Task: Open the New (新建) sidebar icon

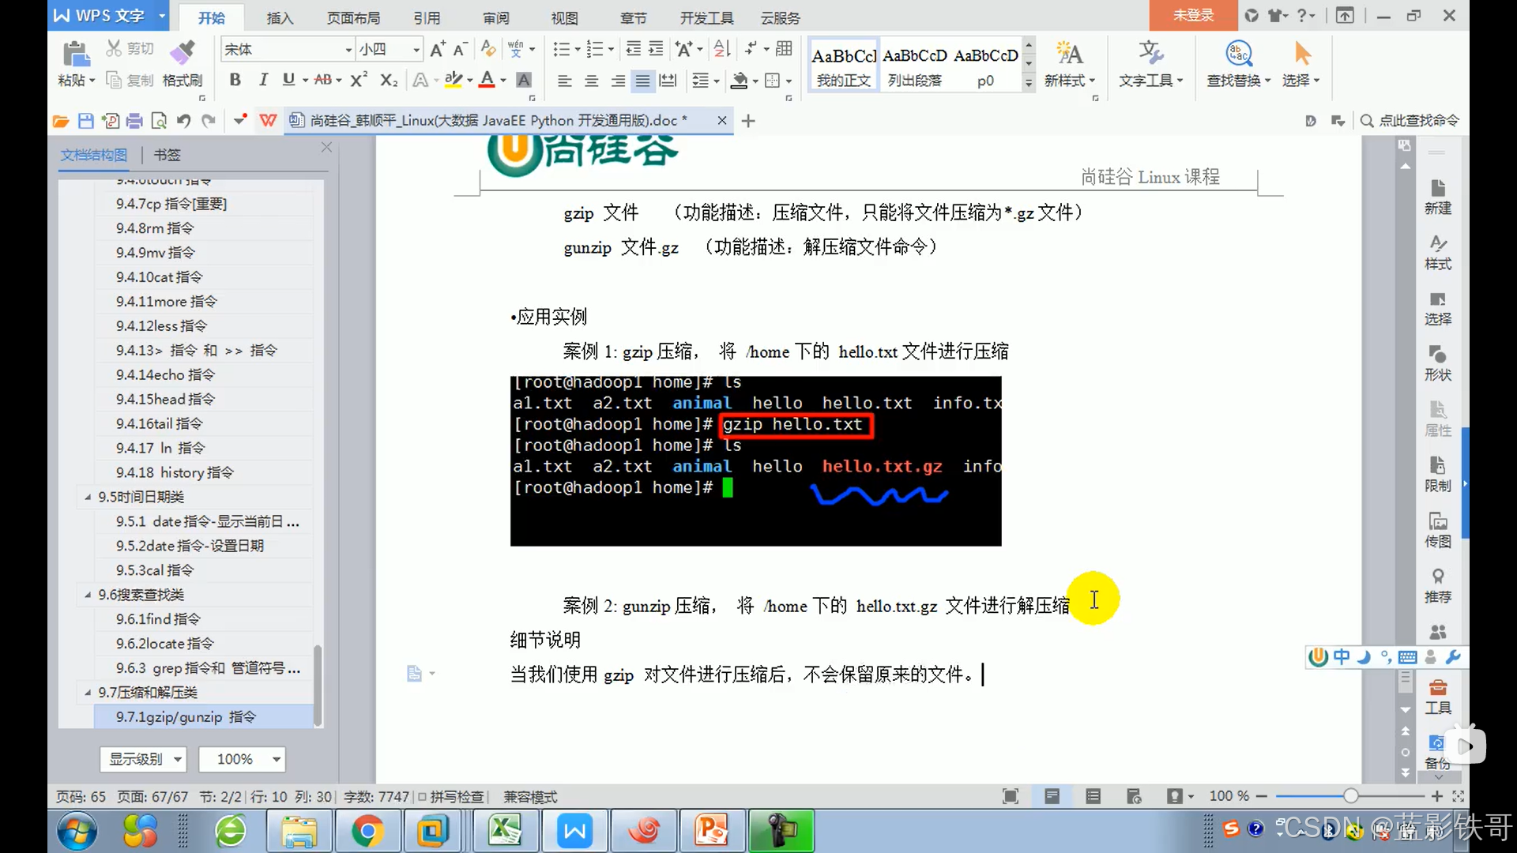Action: (x=1437, y=196)
